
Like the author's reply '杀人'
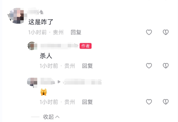click(x=149, y=66)
